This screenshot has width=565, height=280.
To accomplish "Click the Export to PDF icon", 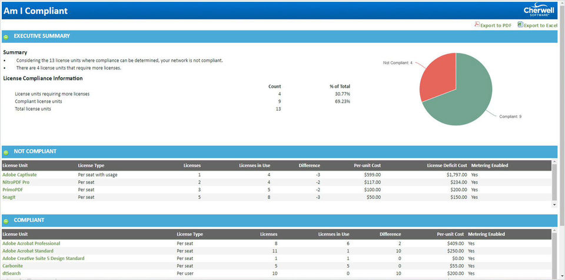I will tap(477, 25).
